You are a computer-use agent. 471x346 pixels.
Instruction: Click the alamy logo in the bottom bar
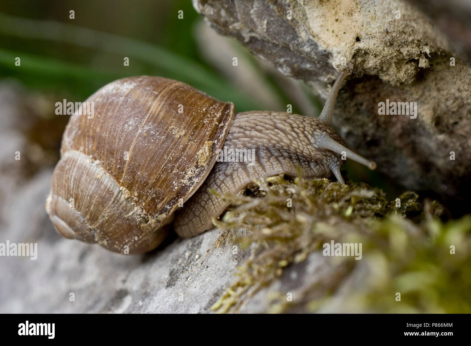[37, 330]
